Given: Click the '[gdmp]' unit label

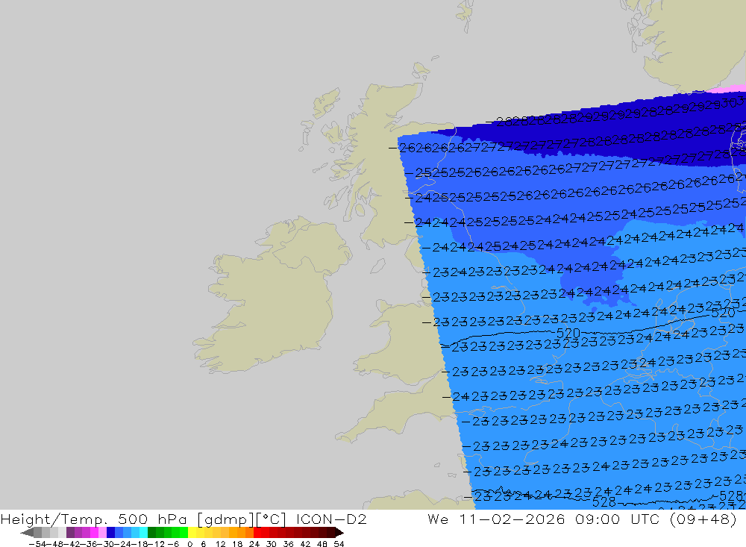Looking at the screenshot, I should [x=224, y=519].
